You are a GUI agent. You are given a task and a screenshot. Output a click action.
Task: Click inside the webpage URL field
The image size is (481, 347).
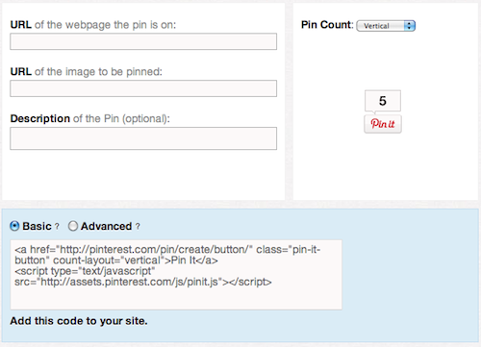pyautogui.click(x=143, y=41)
